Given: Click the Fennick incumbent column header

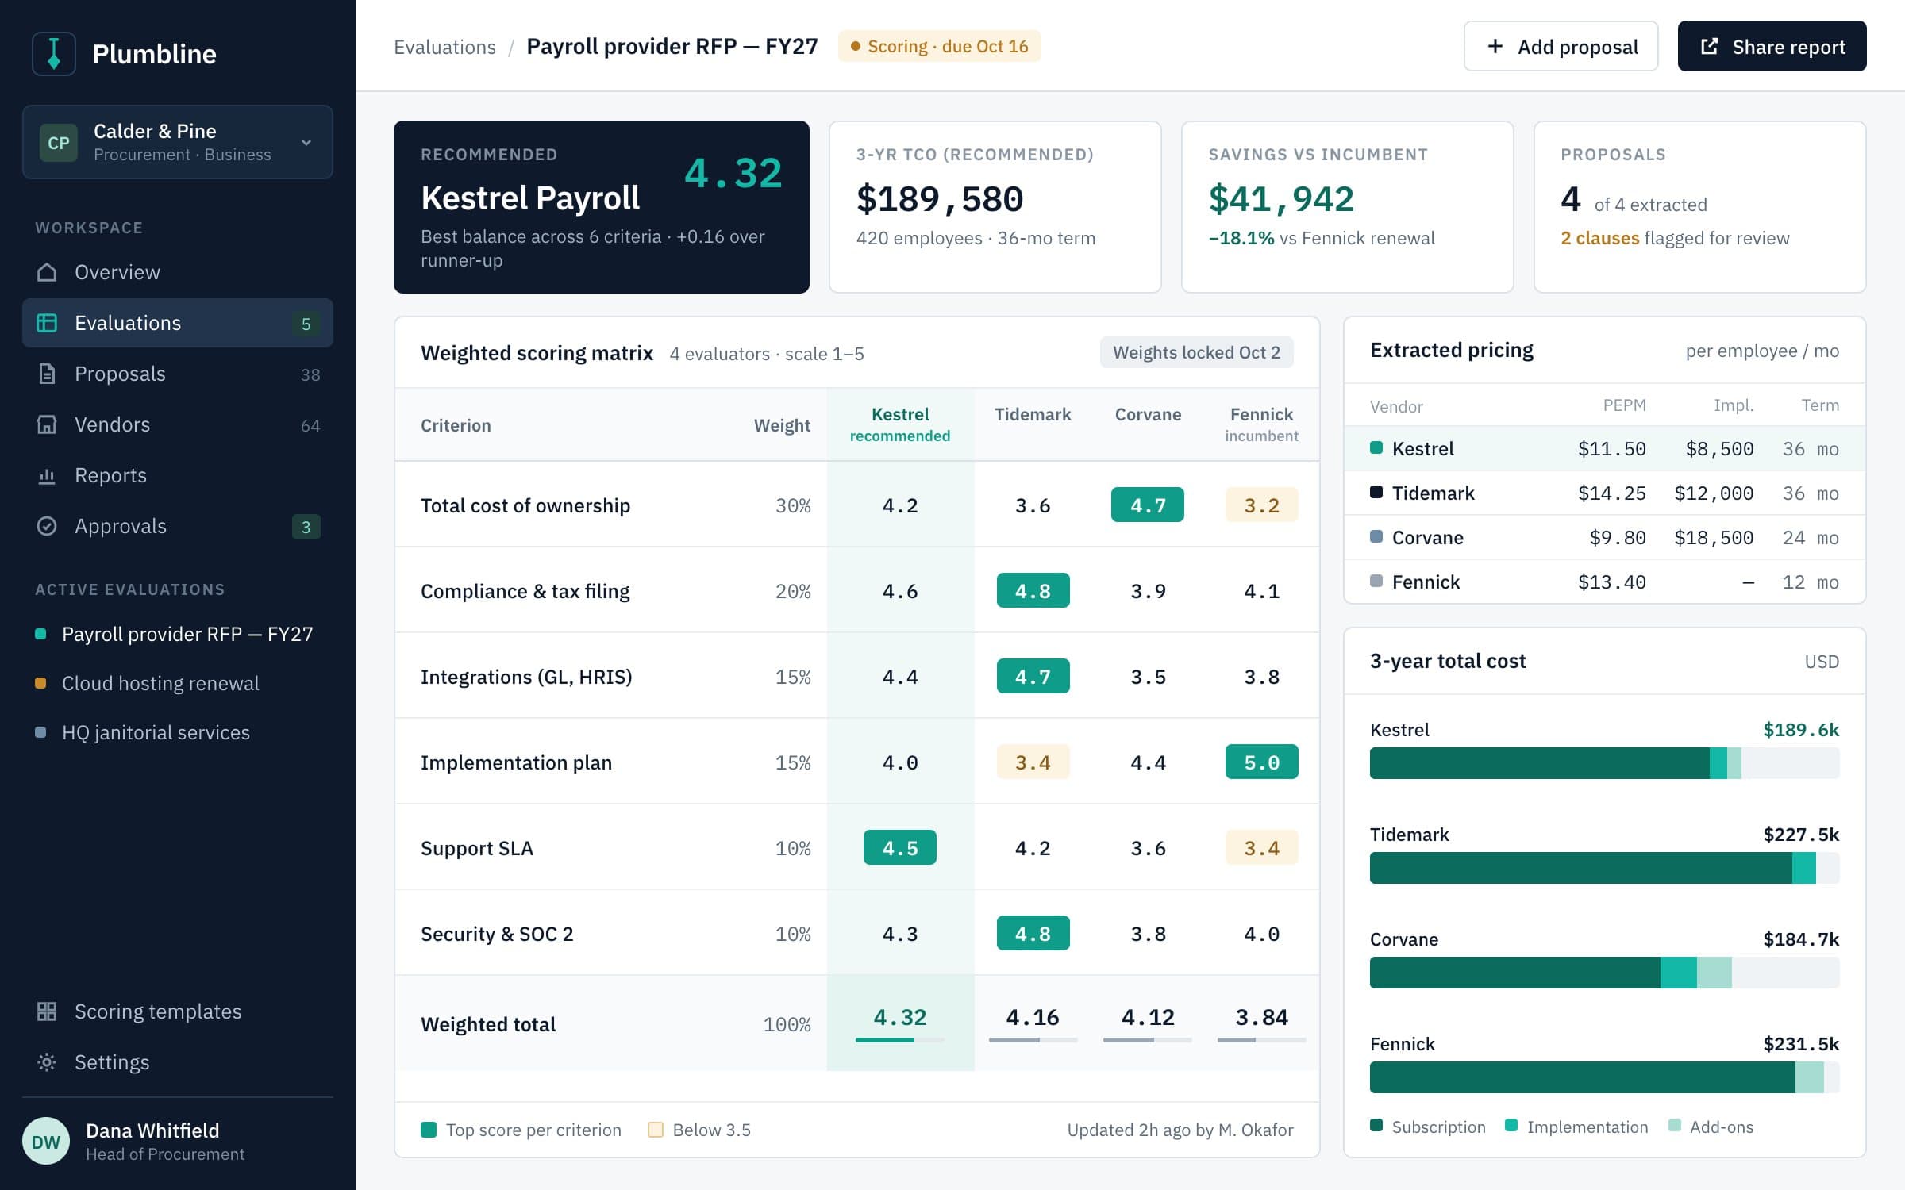Looking at the screenshot, I should [1261, 424].
